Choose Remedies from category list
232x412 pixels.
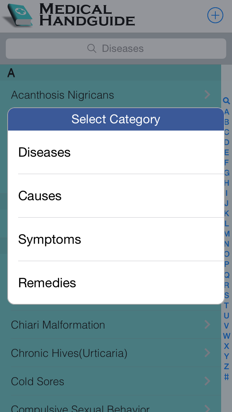coord(116,283)
